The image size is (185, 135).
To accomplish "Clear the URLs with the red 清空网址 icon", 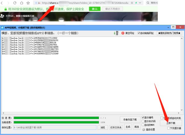I will (123, 33).
